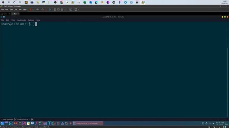Image resolution: width=229 pixels, height=128 pixels.
Task: Open the Kali application menu
Action: pos(2,123)
